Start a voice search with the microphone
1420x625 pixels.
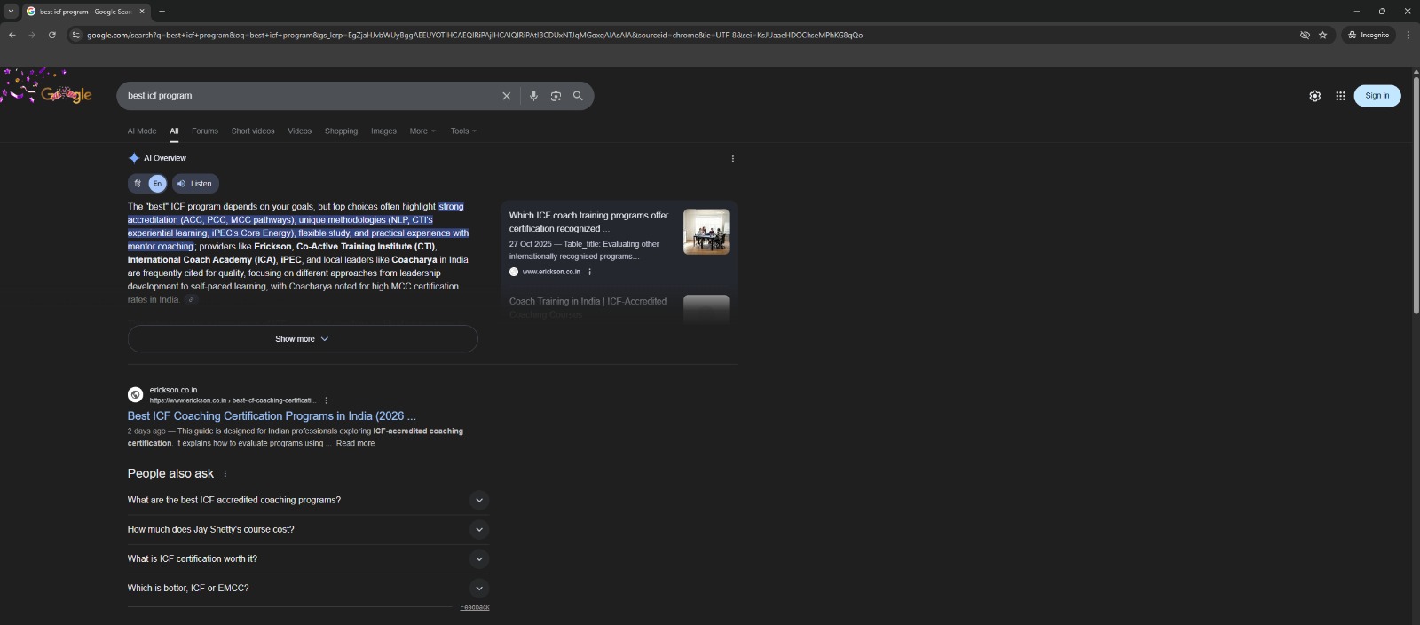point(533,96)
